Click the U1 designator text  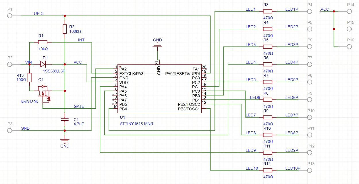(x=122, y=117)
